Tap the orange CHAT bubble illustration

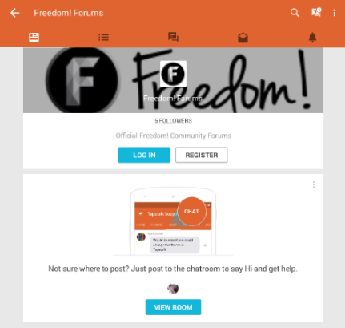point(191,212)
